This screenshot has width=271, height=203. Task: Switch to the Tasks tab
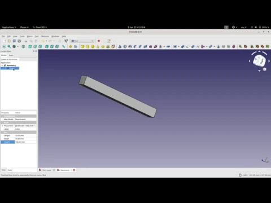(x=11, y=55)
